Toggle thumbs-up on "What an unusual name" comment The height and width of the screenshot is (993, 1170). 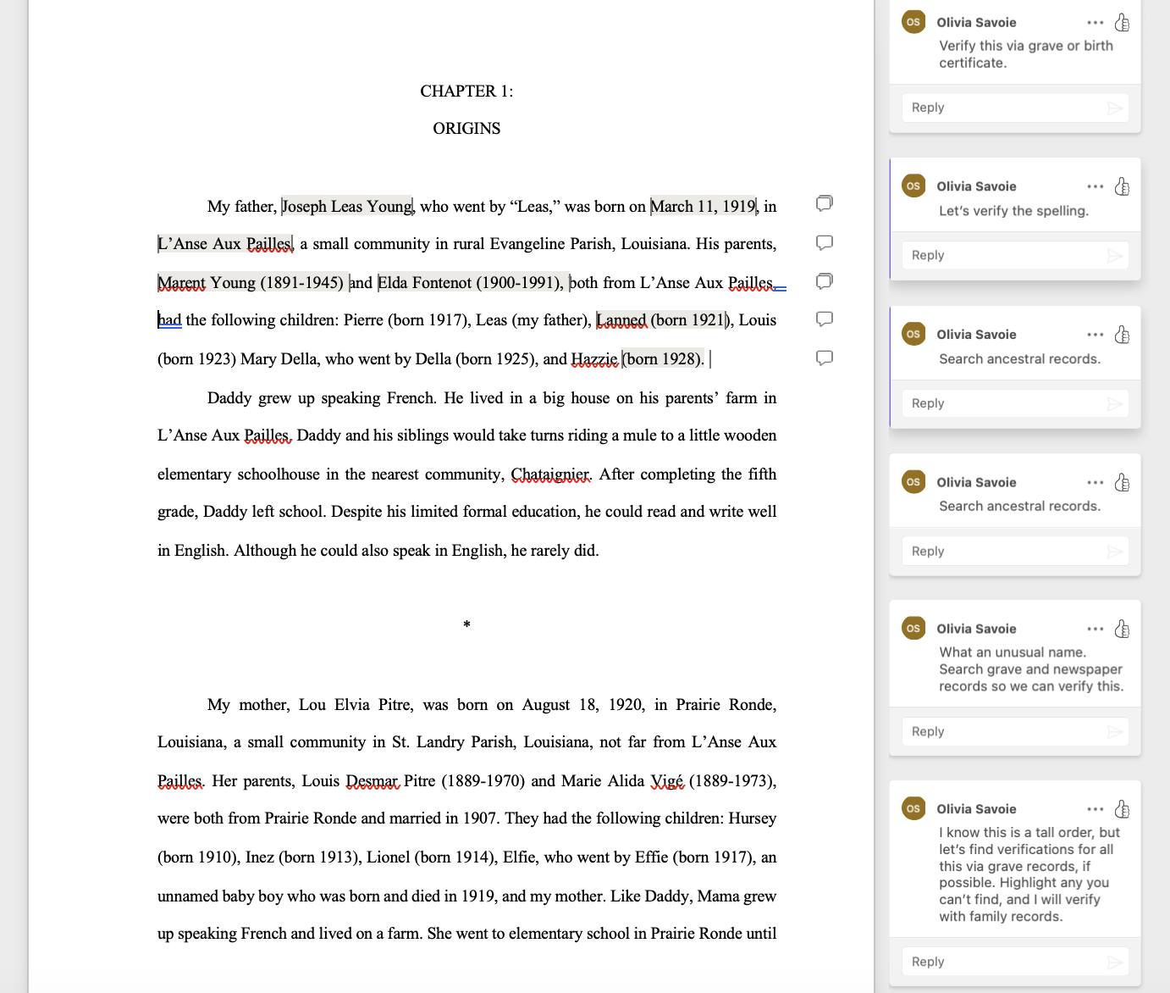[1123, 628]
